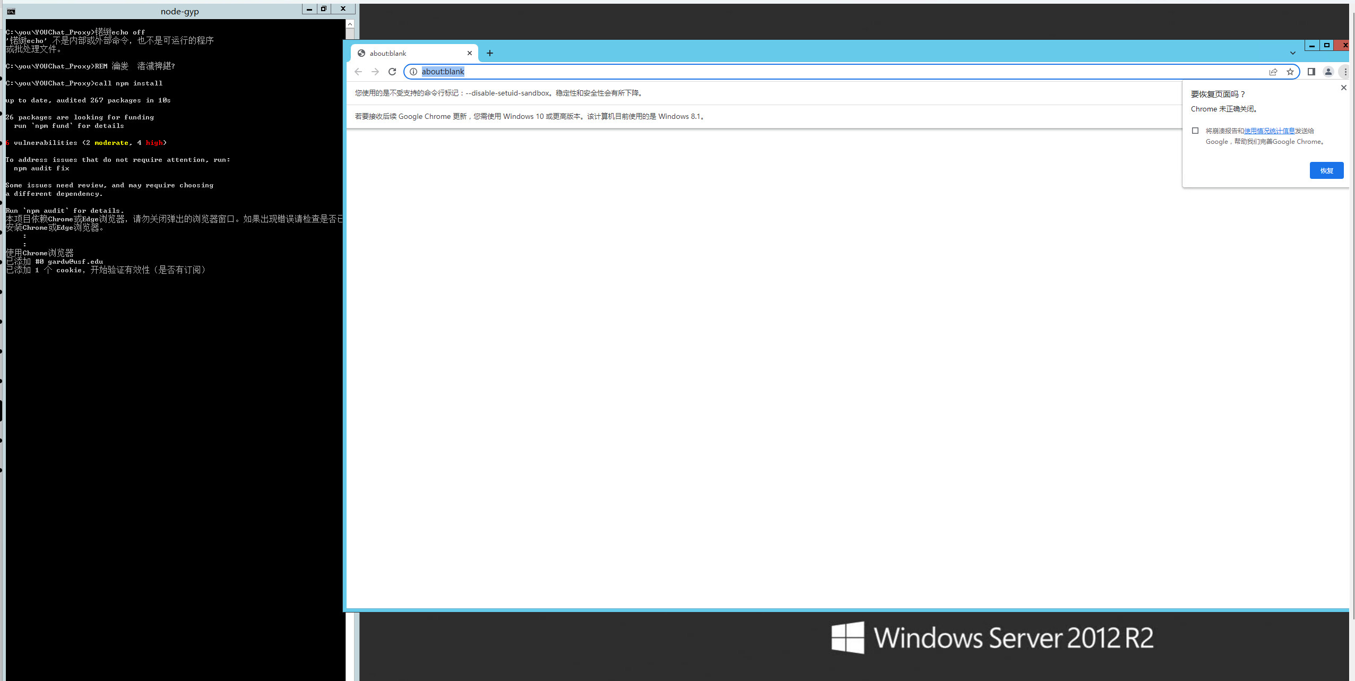Click the browser back arrow
This screenshot has width=1355, height=681.
pos(358,72)
